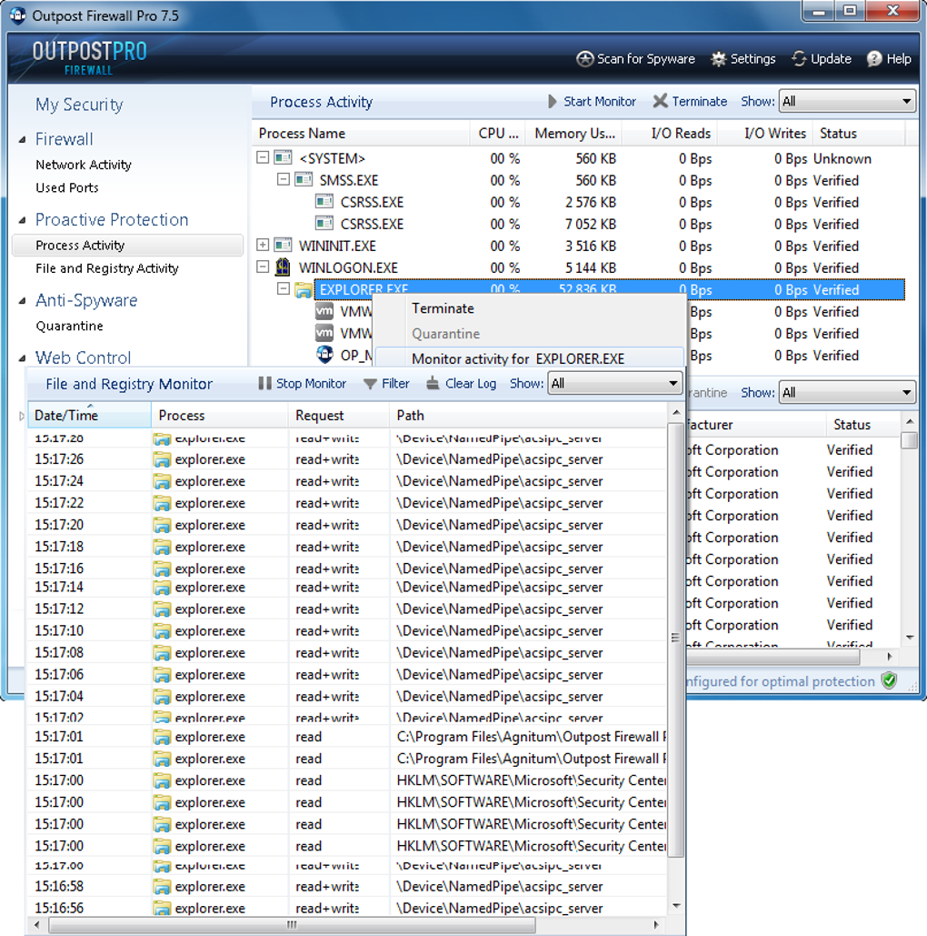Expand the WININIT.EXE tree node
Image resolution: width=927 pixels, height=936 pixels.
[263, 245]
